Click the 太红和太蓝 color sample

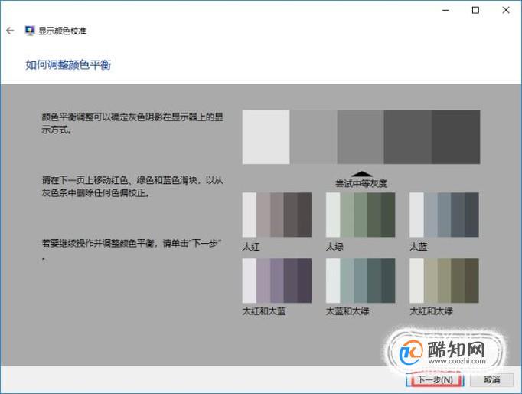(x=277, y=281)
